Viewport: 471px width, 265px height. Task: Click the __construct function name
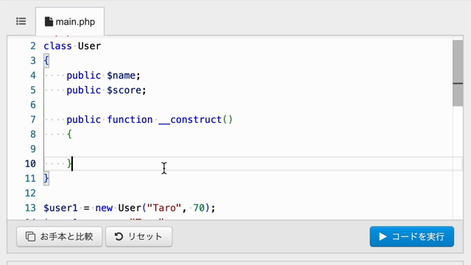coord(190,119)
